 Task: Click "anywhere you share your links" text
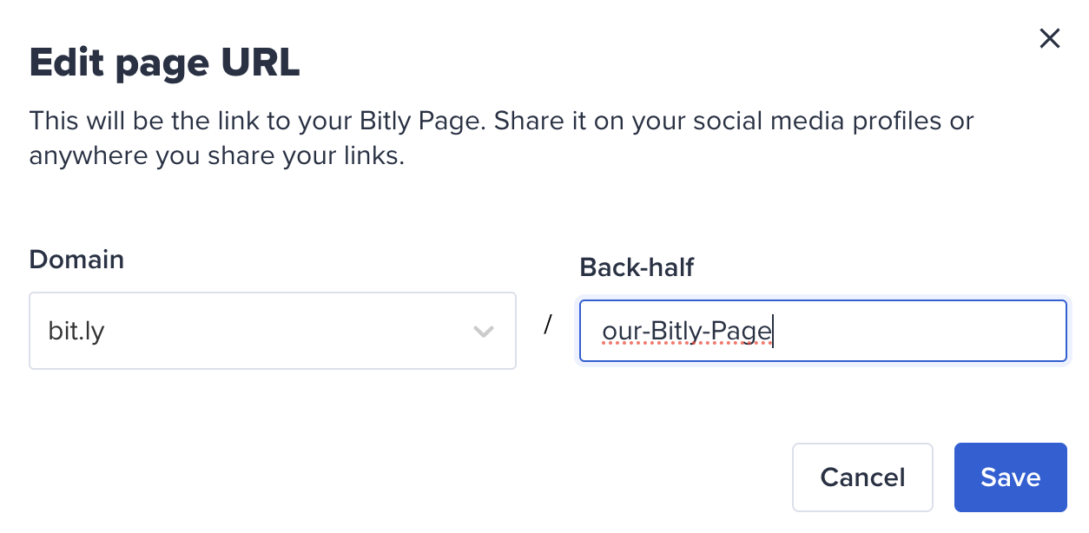(216, 157)
